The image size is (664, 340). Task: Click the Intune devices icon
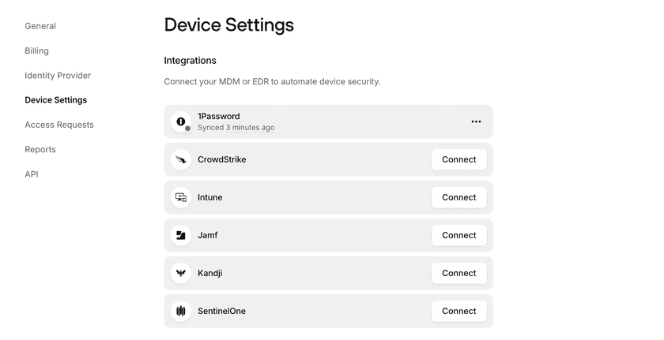[181, 197]
